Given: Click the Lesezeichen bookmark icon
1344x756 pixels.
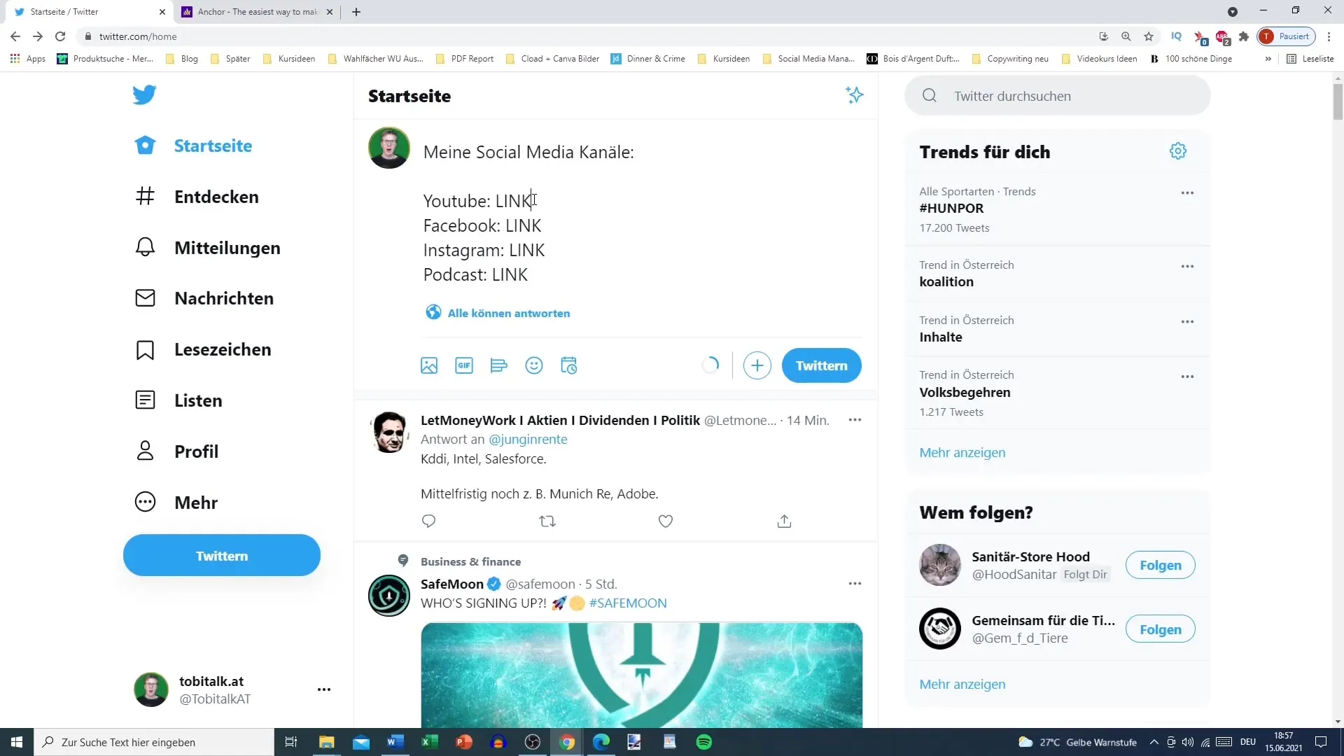Looking at the screenshot, I should tap(144, 349).
